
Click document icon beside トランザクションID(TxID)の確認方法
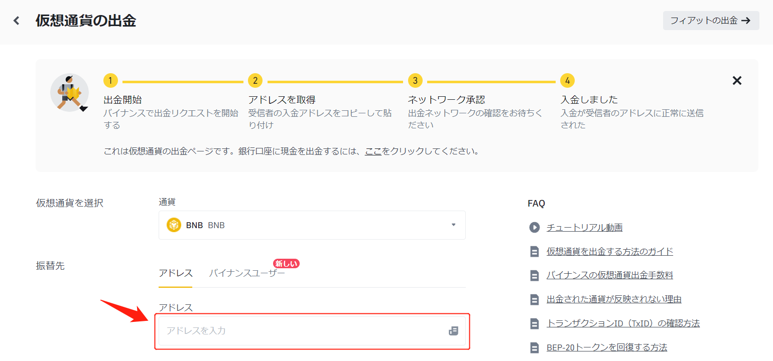[x=534, y=323]
